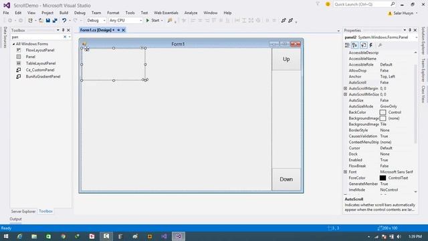Close the Form1.cs [Design] tab
Screen dimensions: 428x241
pyautogui.click(x=123, y=30)
